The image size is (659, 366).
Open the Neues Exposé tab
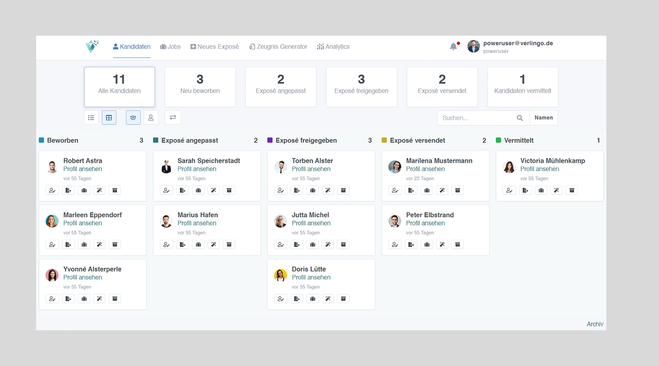pyautogui.click(x=215, y=47)
